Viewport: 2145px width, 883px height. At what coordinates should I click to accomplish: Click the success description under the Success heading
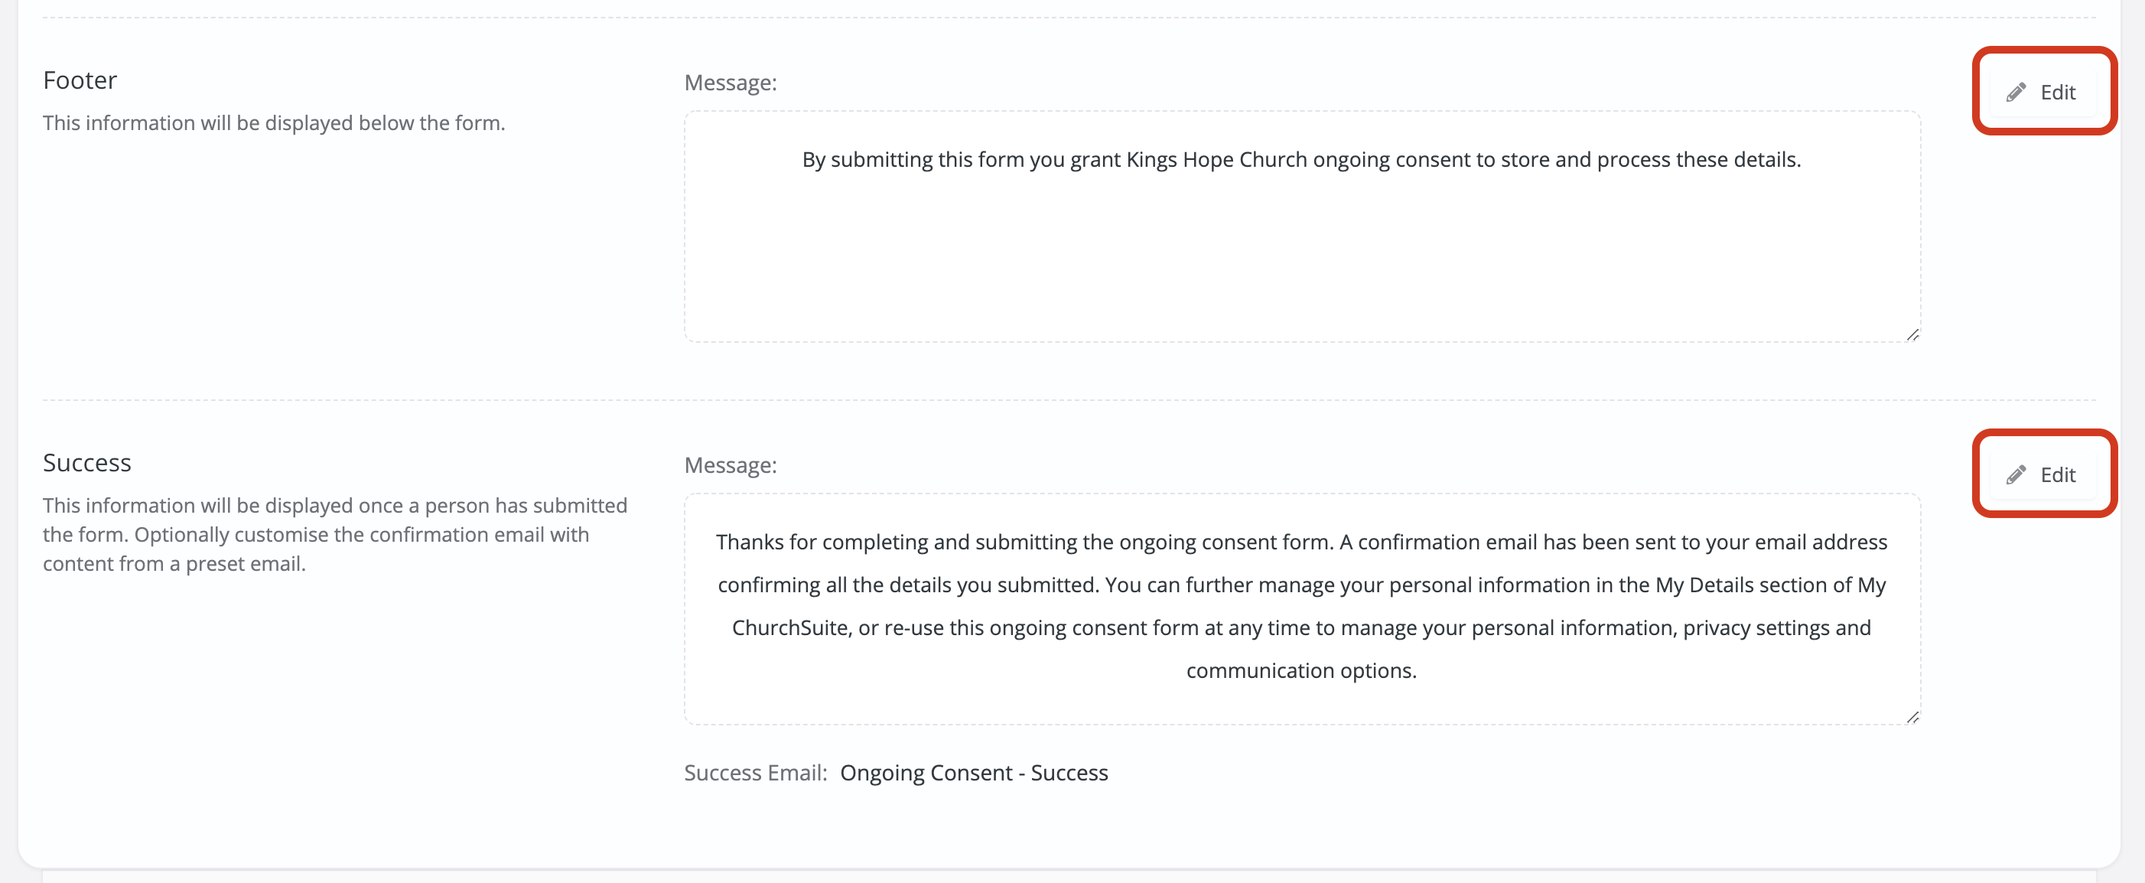[x=333, y=533]
